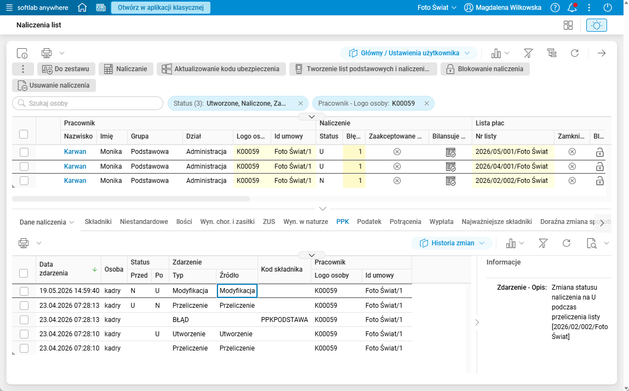Expand the Dane naliczenia dropdown
Screen dimensions: 629x391
pyautogui.click(x=47, y=222)
